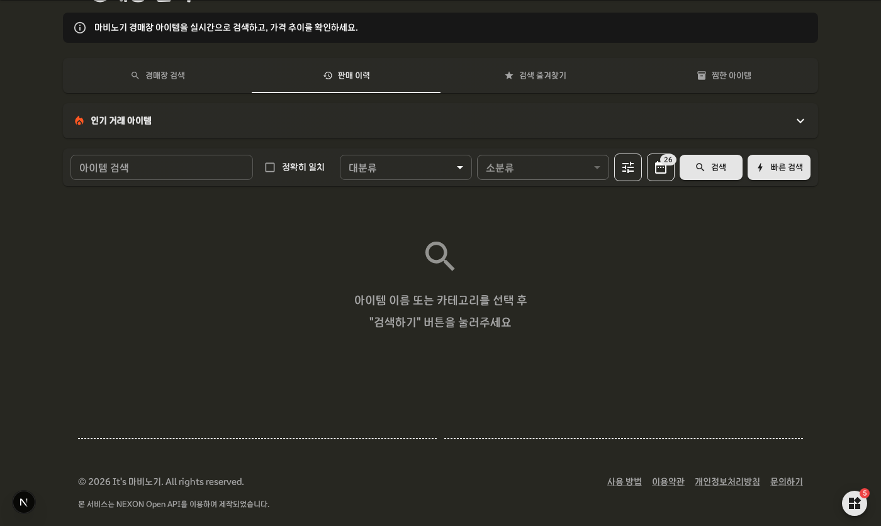The height and width of the screenshot is (526, 881).
Task: Click the round N logo button
Action: coord(24,502)
